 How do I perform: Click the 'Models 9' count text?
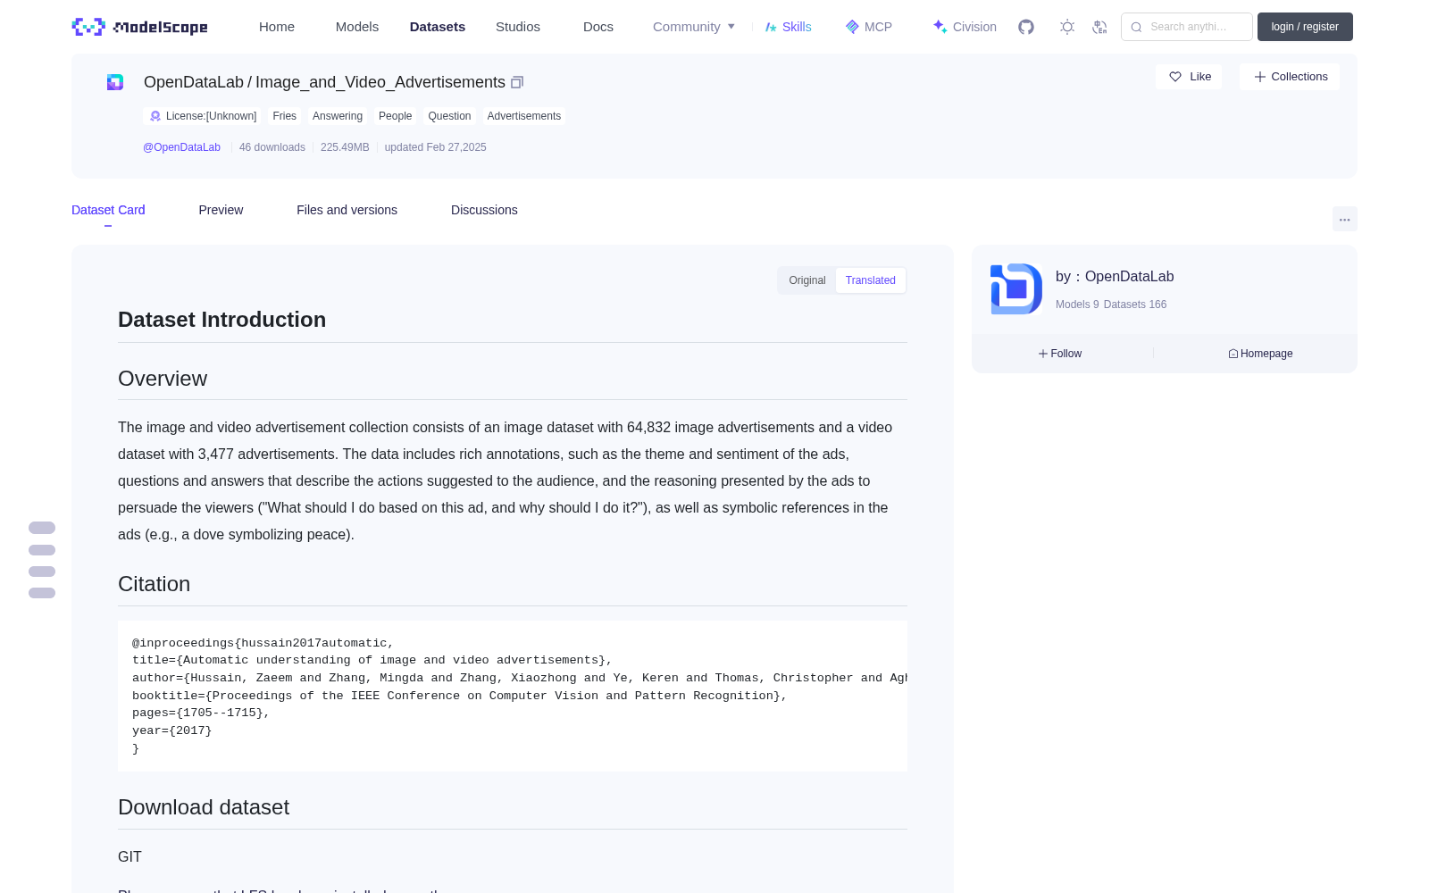pyautogui.click(x=1077, y=305)
